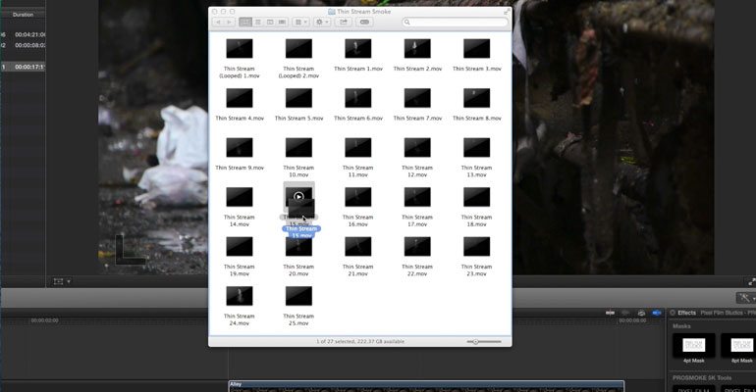
Task: Select Thin Stream 11.mov file
Action: coord(357,157)
